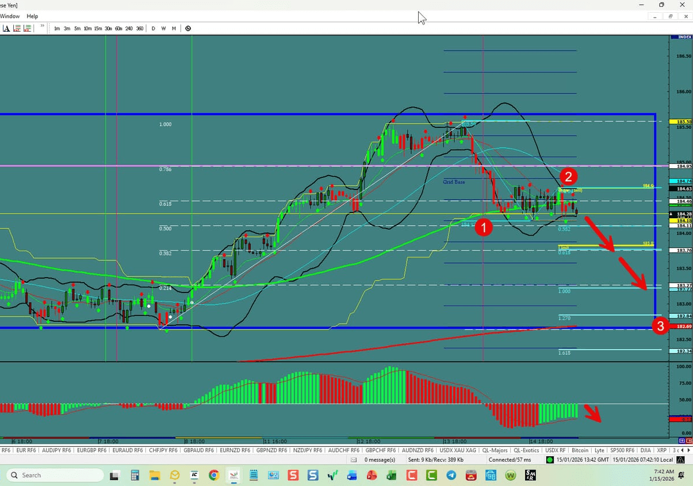Open the clock session icon on the toolbar

click(187, 28)
